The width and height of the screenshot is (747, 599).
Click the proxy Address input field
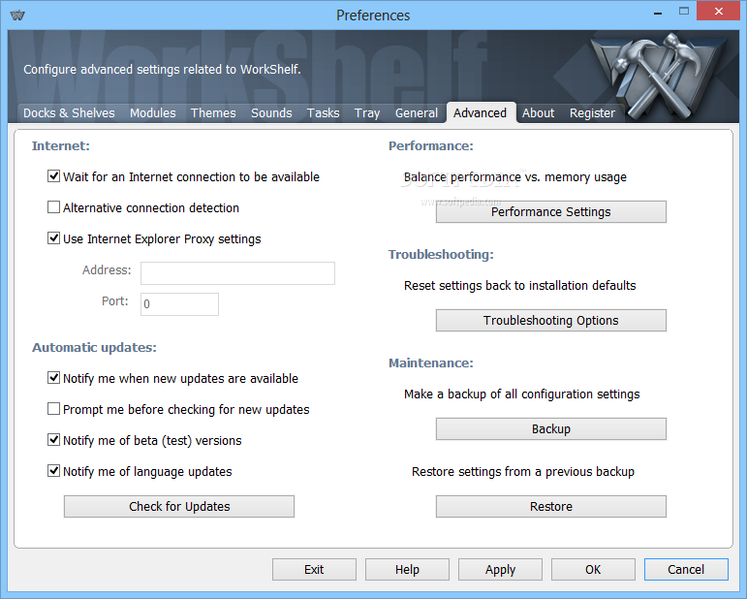(237, 273)
